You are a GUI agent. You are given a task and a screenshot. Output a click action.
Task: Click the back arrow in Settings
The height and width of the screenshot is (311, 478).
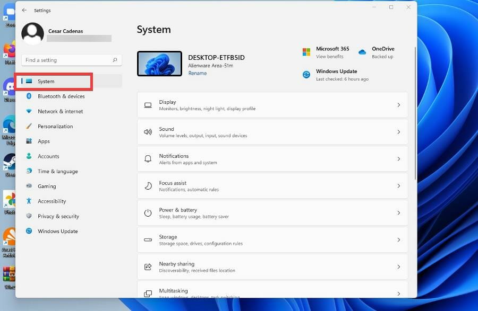(23, 10)
